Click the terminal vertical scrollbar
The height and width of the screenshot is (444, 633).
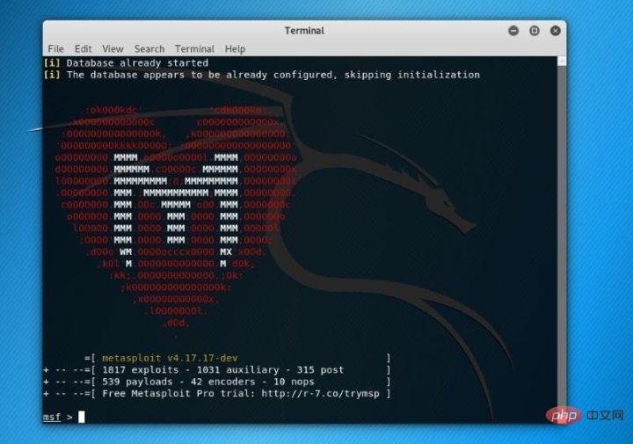[562, 240]
